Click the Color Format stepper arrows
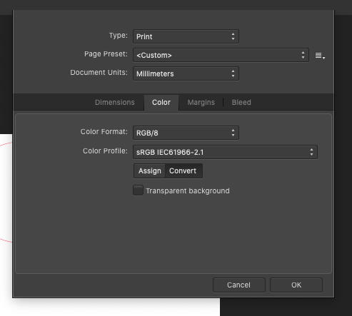This screenshot has height=316, width=352. pos(233,133)
